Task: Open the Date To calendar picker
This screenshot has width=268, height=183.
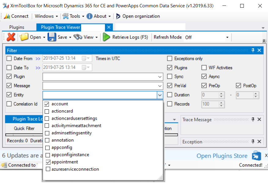Action: (x=86, y=68)
